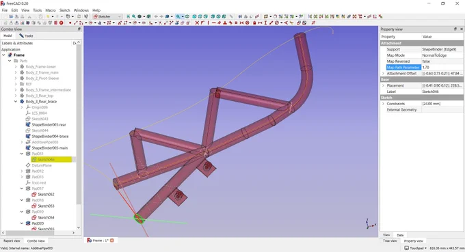Apply the Angle constraint
This screenshot has width=465, height=252.
tap(286, 23)
